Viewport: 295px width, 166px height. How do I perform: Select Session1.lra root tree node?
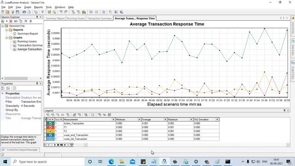coord(17,26)
